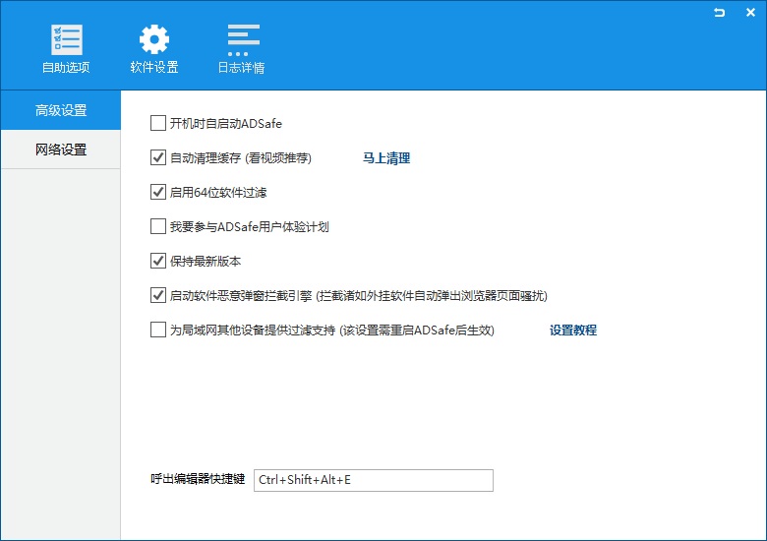Click the checklist icon for 自助选项
The width and height of the screenshot is (767, 541).
coord(66,39)
